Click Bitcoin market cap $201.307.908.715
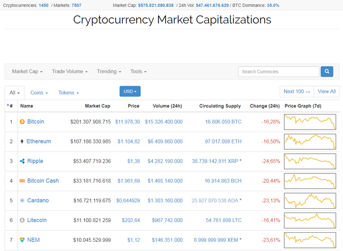The height and width of the screenshot is (251, 343). [x=91, y=121]
